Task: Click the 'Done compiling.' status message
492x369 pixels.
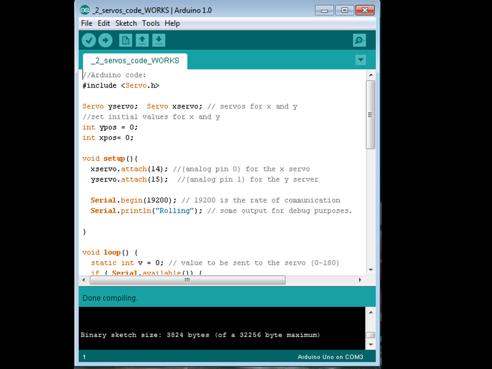Action: tap(110, 298)
